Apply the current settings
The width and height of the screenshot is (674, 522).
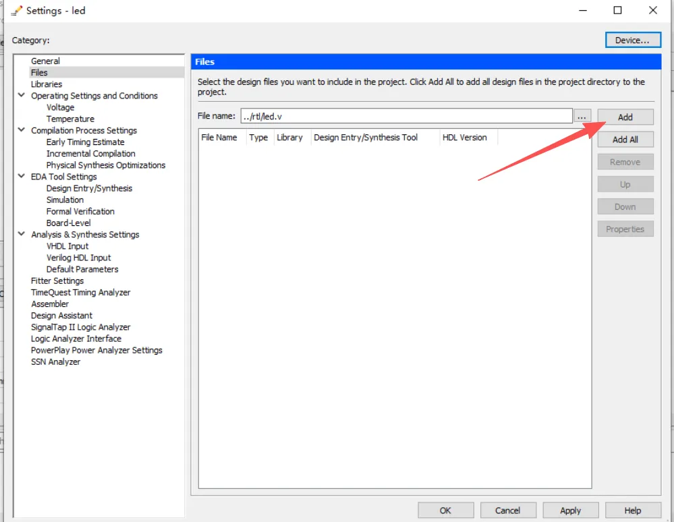(570, 510)
